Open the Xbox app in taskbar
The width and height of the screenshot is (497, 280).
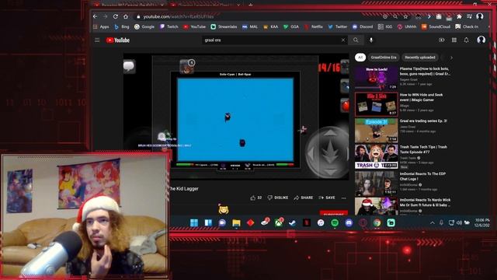(x=279, y=223)
